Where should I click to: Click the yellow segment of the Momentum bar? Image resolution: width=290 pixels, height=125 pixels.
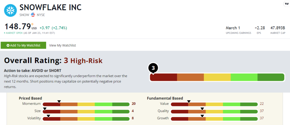click(x=86, y=104)
